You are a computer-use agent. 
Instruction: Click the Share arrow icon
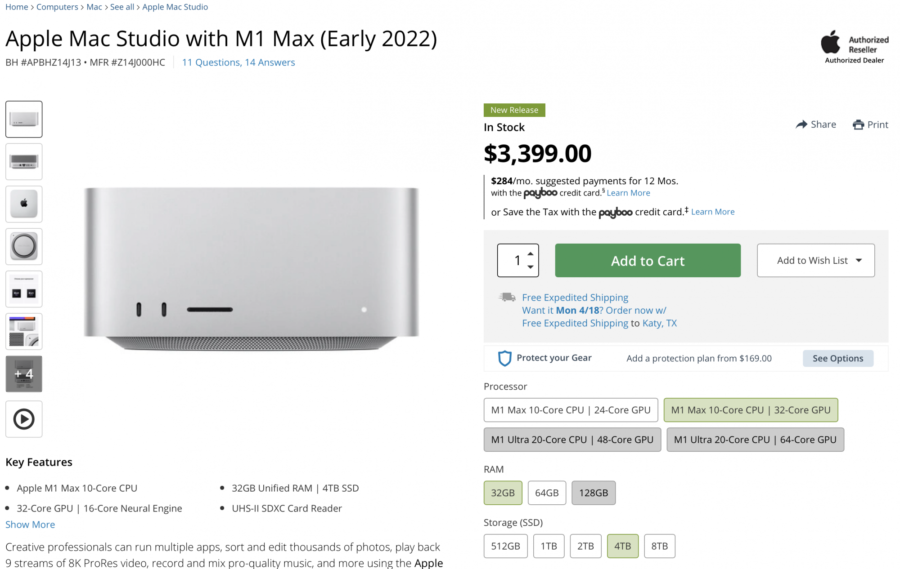(801, 124)
